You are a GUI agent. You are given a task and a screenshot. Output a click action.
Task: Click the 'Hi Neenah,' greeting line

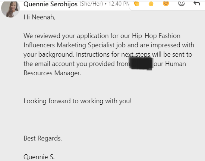pyautogui.click(x=40, y=17)
